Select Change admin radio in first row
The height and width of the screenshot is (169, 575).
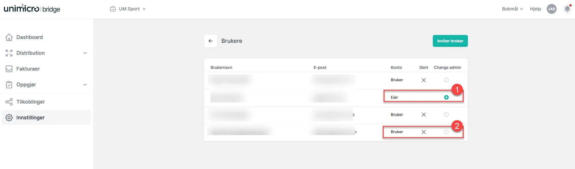[446, 80]
